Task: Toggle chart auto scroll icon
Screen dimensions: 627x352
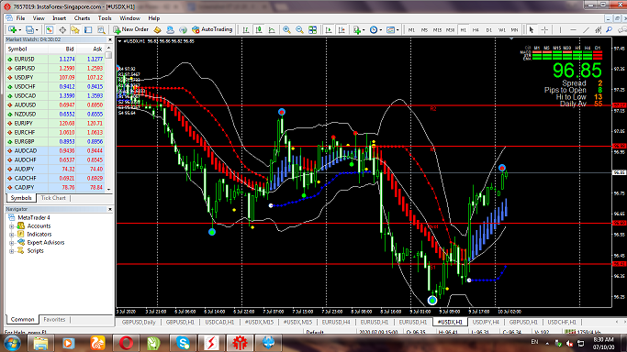Action: point(329,29)
